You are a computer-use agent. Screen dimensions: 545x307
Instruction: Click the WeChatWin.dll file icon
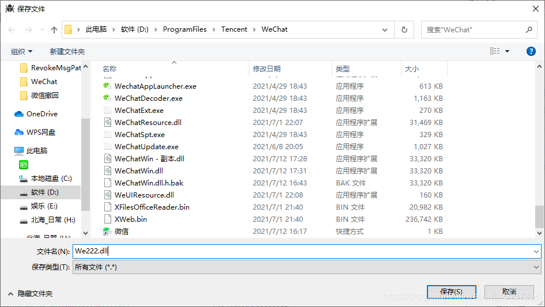[x=108, y=170]
